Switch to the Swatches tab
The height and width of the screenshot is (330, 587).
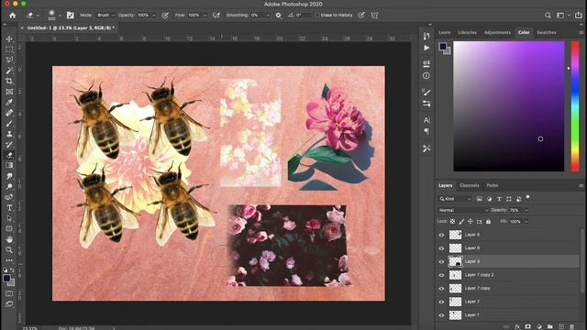pos(547,33)
